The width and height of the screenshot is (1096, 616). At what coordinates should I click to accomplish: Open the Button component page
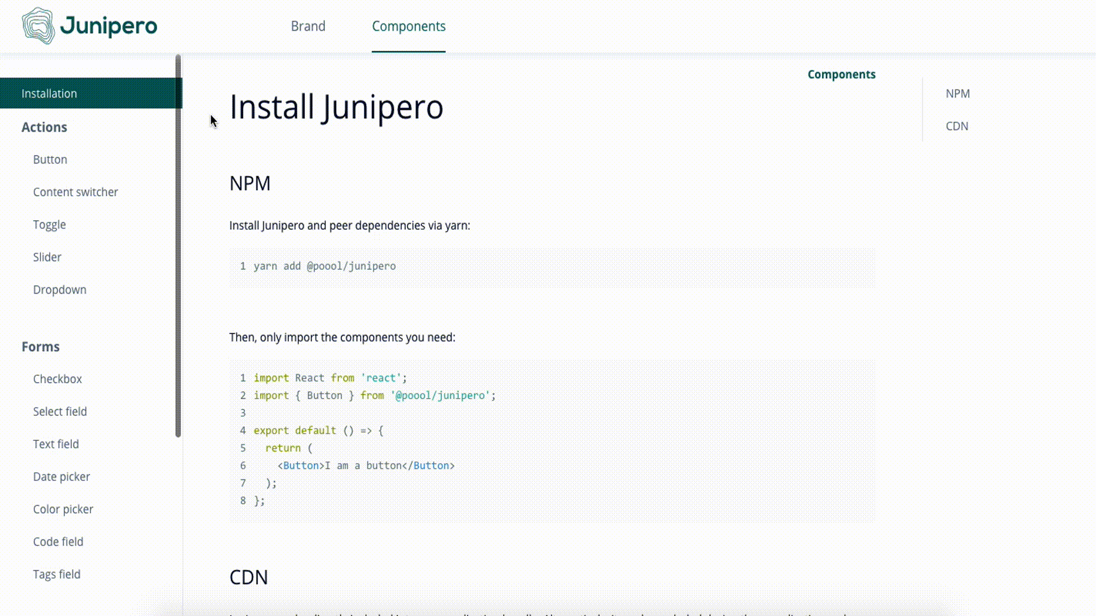50,160
